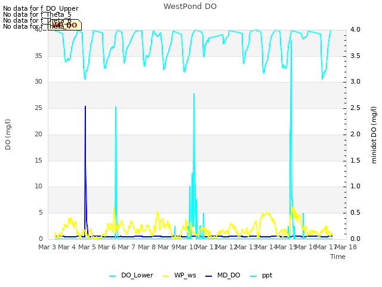Image resolution: width=382 pixels, height=287 pixels.
Task: Click the 3.5 tick on right axis
Action: [355, 56]
